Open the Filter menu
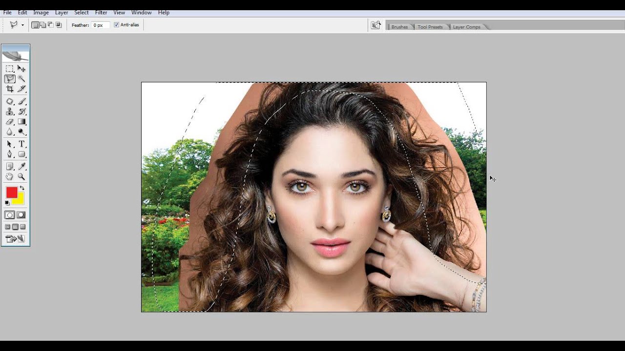This screenshot has height=351, width=625. [x=101, y=13]
